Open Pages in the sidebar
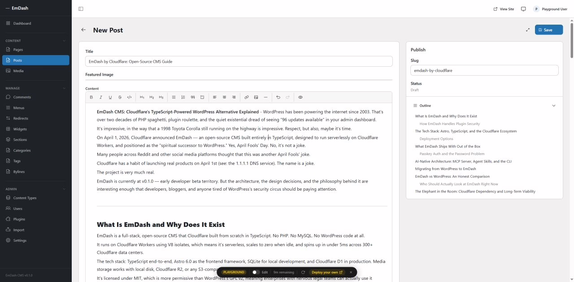Screen dimensions: 574x282 coord(36,50)
